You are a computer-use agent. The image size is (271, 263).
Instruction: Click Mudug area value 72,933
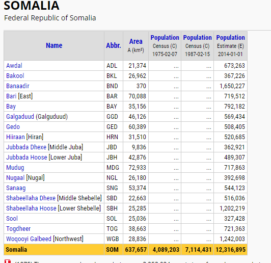pos(137,168)
